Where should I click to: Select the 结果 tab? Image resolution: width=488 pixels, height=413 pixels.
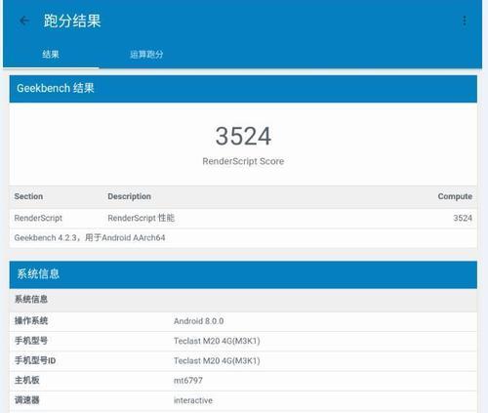click(x=51, y=54)
